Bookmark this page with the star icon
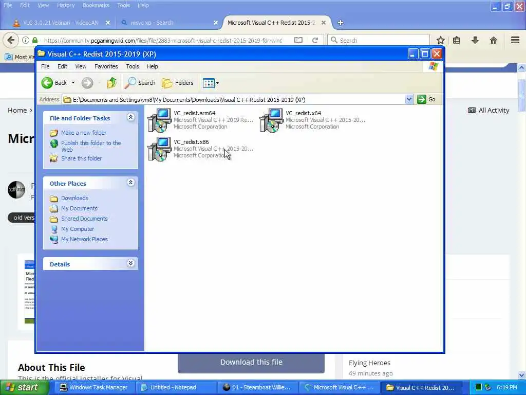 [440, 40]
